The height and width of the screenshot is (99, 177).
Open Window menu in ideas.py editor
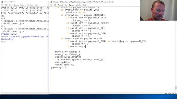click(x=79, y=5)
